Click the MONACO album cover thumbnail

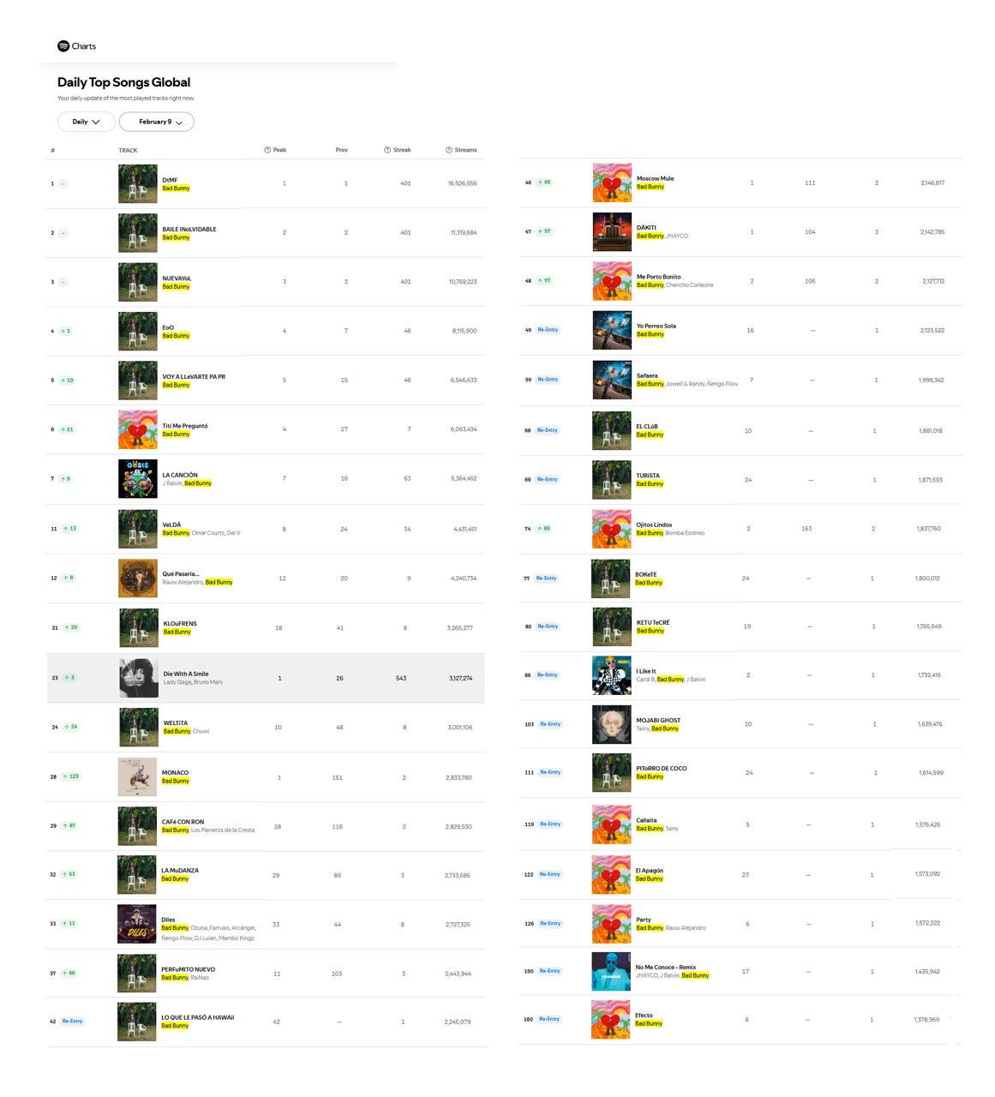(137, 777)
